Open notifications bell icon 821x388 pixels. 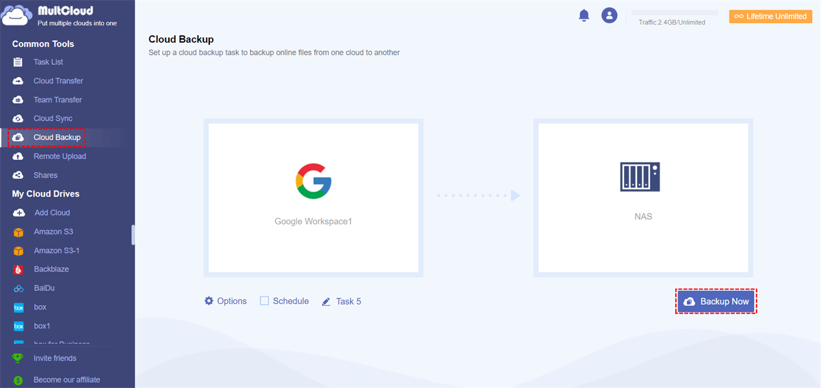pyautogui.click(x=584, y=15)
